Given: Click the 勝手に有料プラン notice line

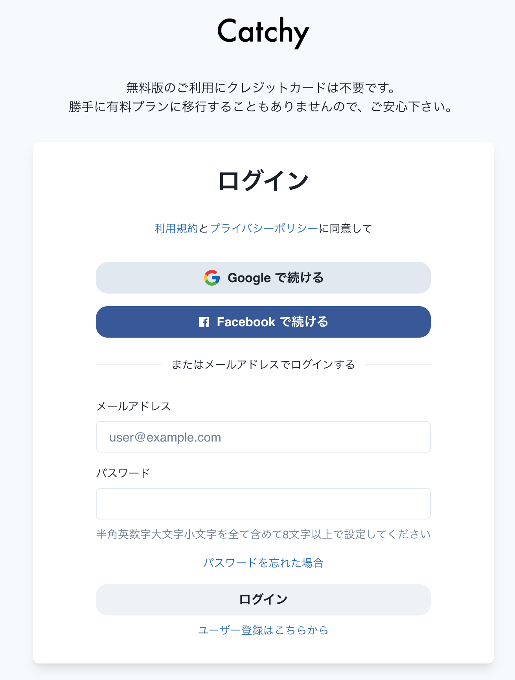Looking at the screenshot, I should pos(261,107).
